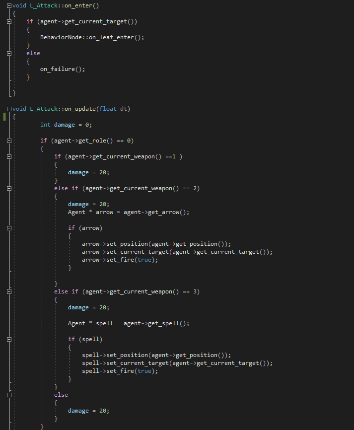Click the dt parameter in on_update
Screen dimensions: 354x430
[124, 109]
